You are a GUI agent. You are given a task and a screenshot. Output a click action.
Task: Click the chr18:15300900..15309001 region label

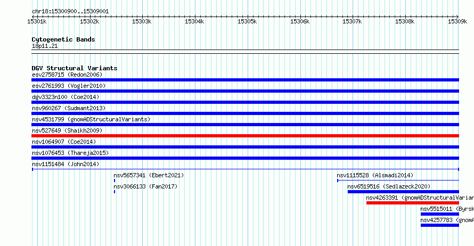(70, 11)
